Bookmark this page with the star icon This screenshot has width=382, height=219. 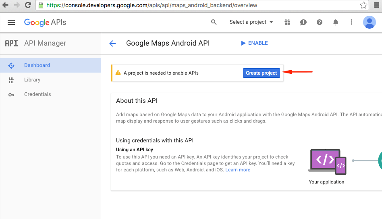click(363, 5)
